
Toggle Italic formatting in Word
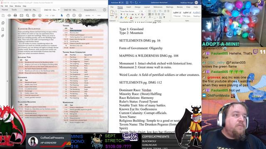coord(124,14)
